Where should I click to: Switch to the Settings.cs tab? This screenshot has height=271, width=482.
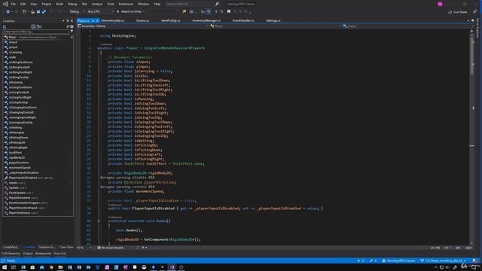click(273, 20)
